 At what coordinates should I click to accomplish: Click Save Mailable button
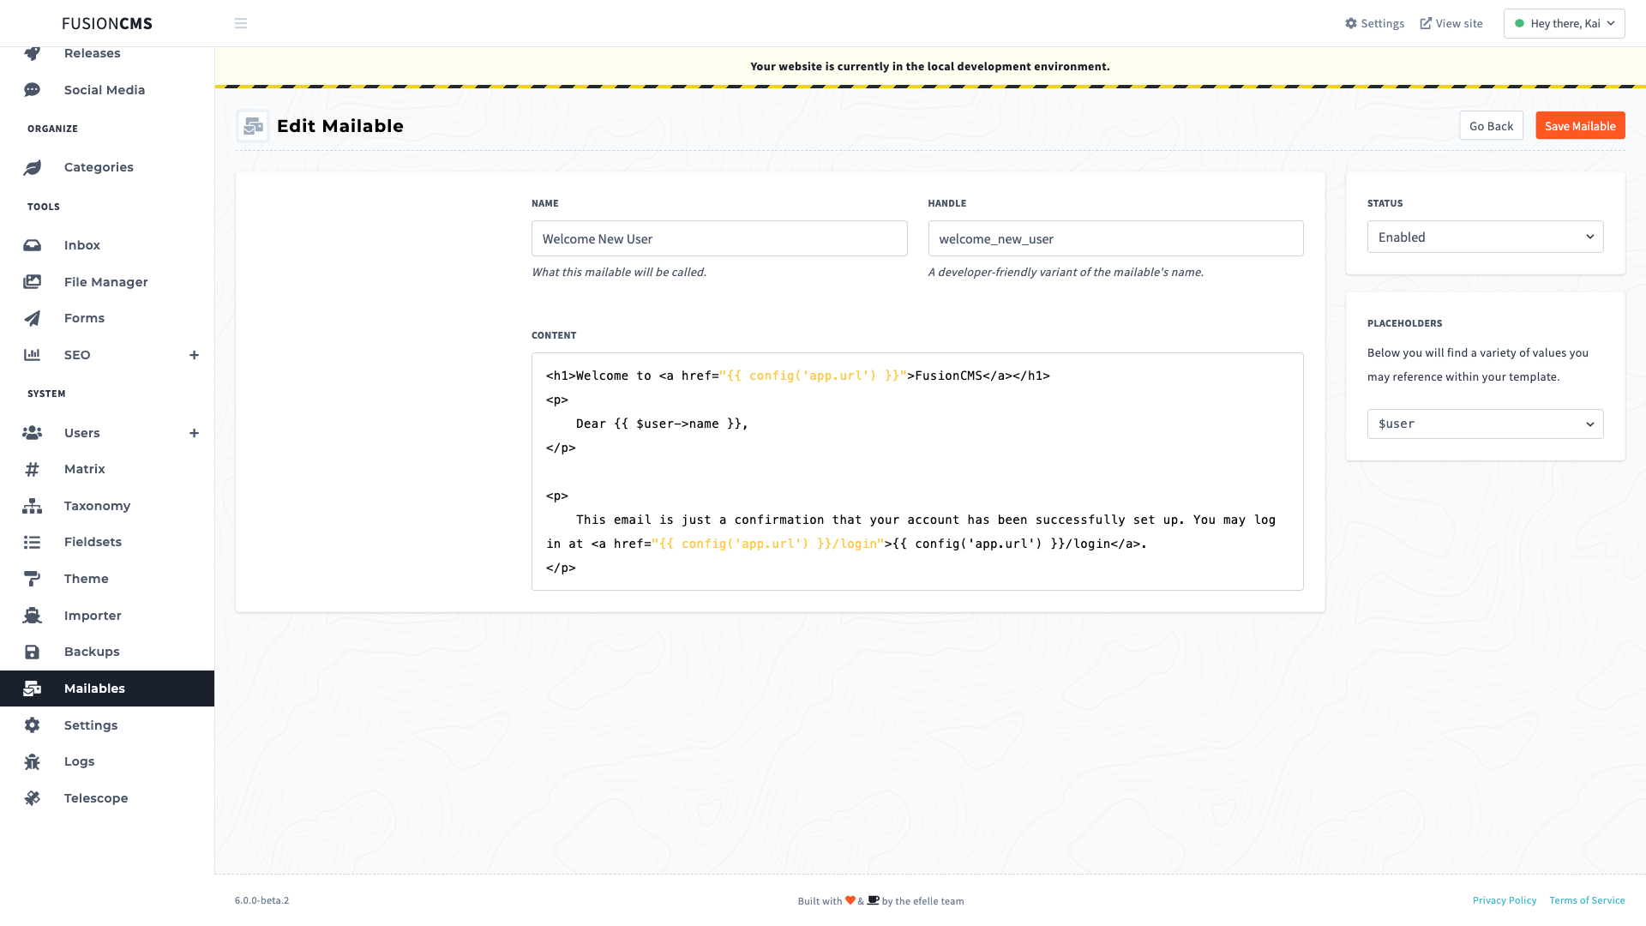1580,126
